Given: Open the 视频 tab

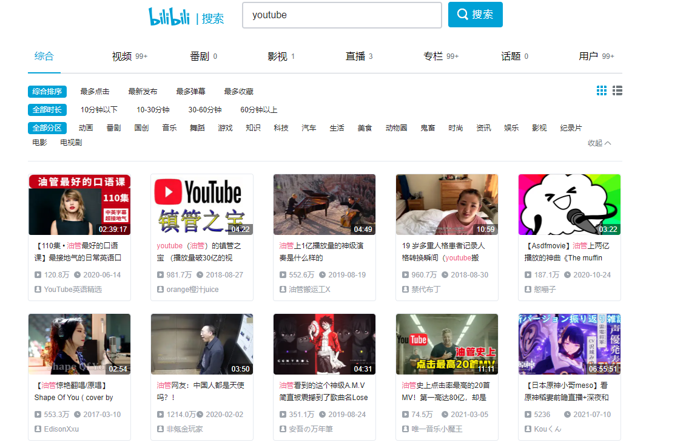Looking at the screenshot, I should coord(130,56).
